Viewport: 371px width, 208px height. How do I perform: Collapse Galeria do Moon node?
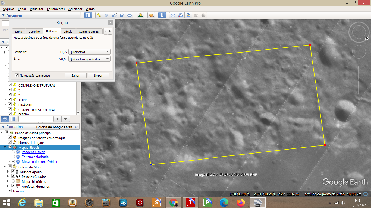pyautogui.click(x=5, y=167)
